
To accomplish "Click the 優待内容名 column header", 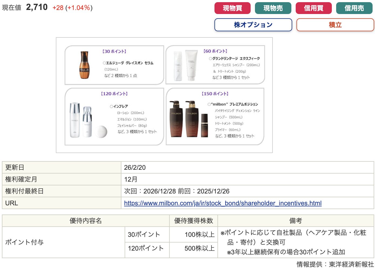I will click(x=86, y=221).
